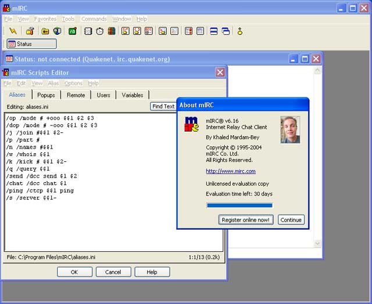Click the mIRC logo in About dialog
This screenshot has height=304, width=372.
click(191, 124)
